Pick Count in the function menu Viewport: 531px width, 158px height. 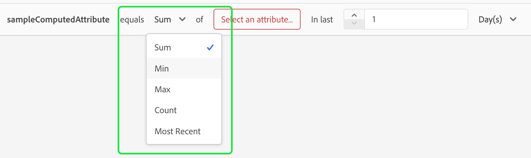point(166,110)
